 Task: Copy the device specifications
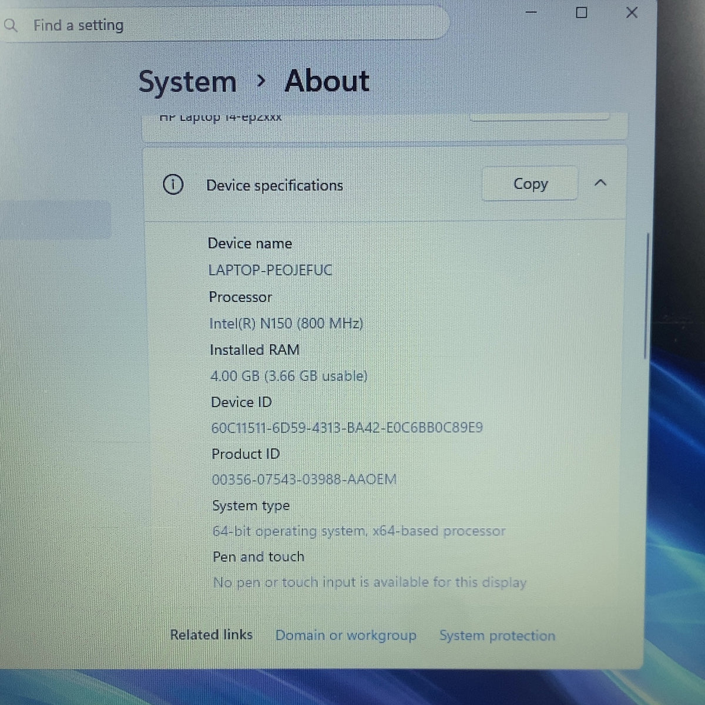point(530,184)
